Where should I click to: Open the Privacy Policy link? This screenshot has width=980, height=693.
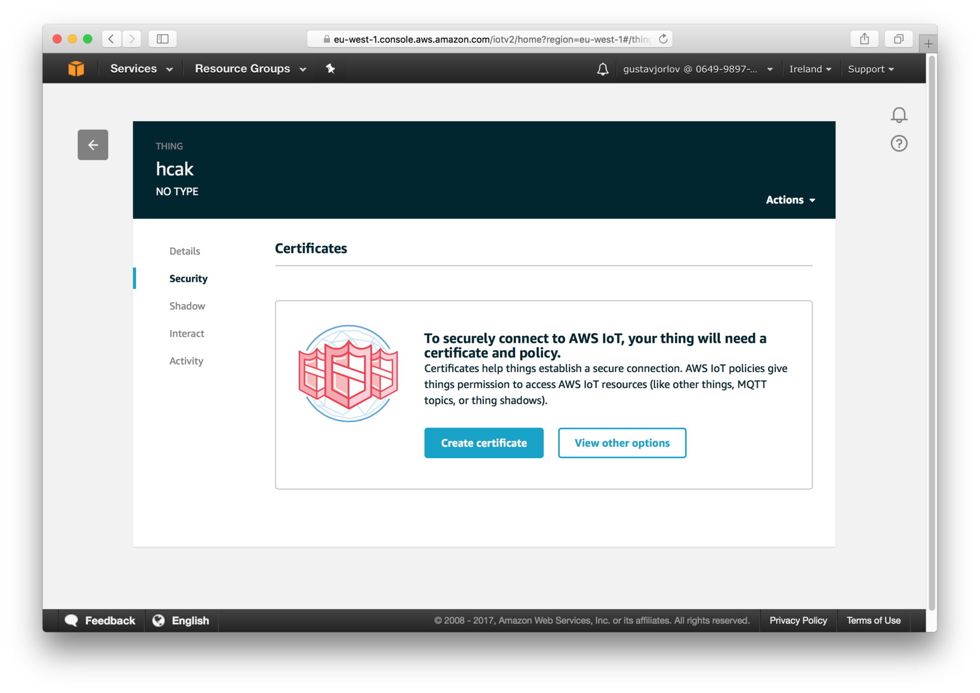798,621
